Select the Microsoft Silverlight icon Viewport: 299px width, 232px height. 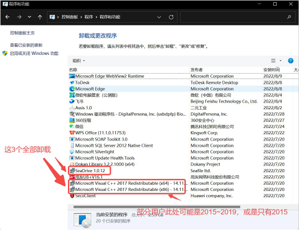[72, 152]
